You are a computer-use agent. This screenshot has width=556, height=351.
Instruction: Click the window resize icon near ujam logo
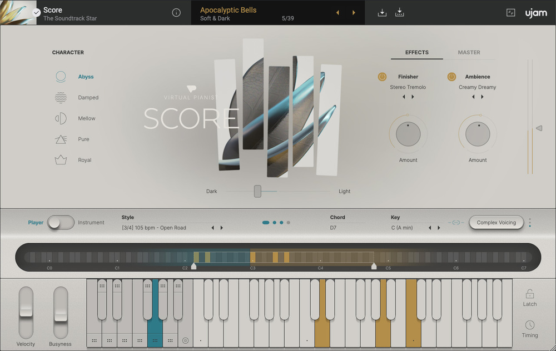pos(510,13)
